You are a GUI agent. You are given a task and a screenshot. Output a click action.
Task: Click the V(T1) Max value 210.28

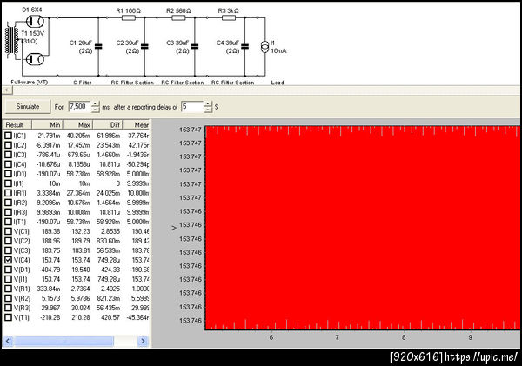point(81,317)
